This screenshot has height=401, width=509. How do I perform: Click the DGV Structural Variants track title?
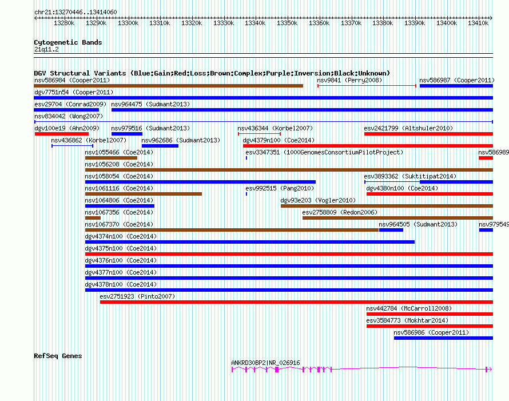[212, 73]
